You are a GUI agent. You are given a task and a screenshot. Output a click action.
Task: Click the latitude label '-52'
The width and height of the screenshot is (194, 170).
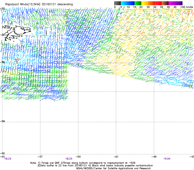(2, 35)
